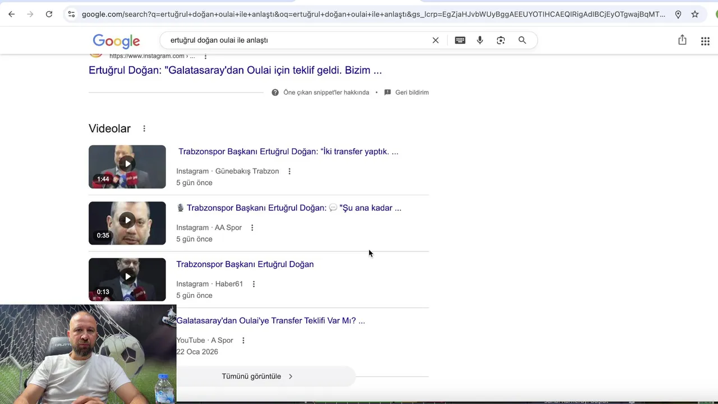Viewport: 718px width, 404px height.
Task: Click 'Instagram · AA Spor' source text
Action: 209,227
